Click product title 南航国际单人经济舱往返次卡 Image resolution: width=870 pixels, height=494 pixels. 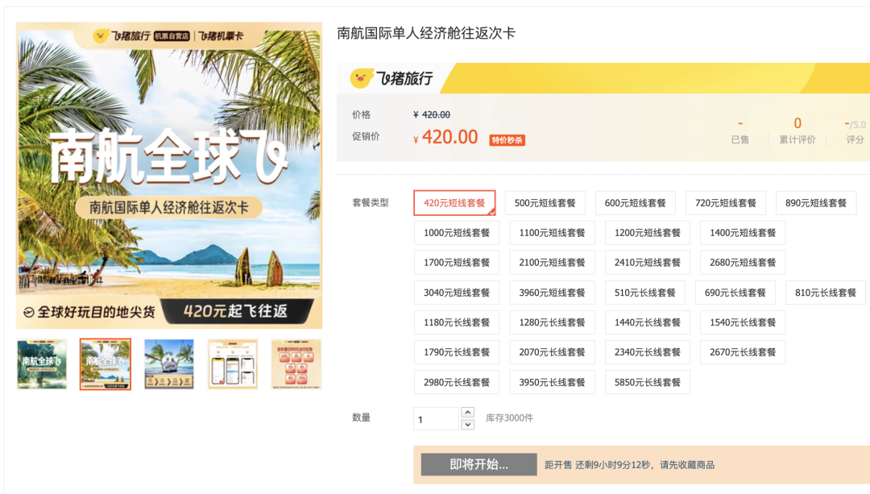click(x=426, y=33)
